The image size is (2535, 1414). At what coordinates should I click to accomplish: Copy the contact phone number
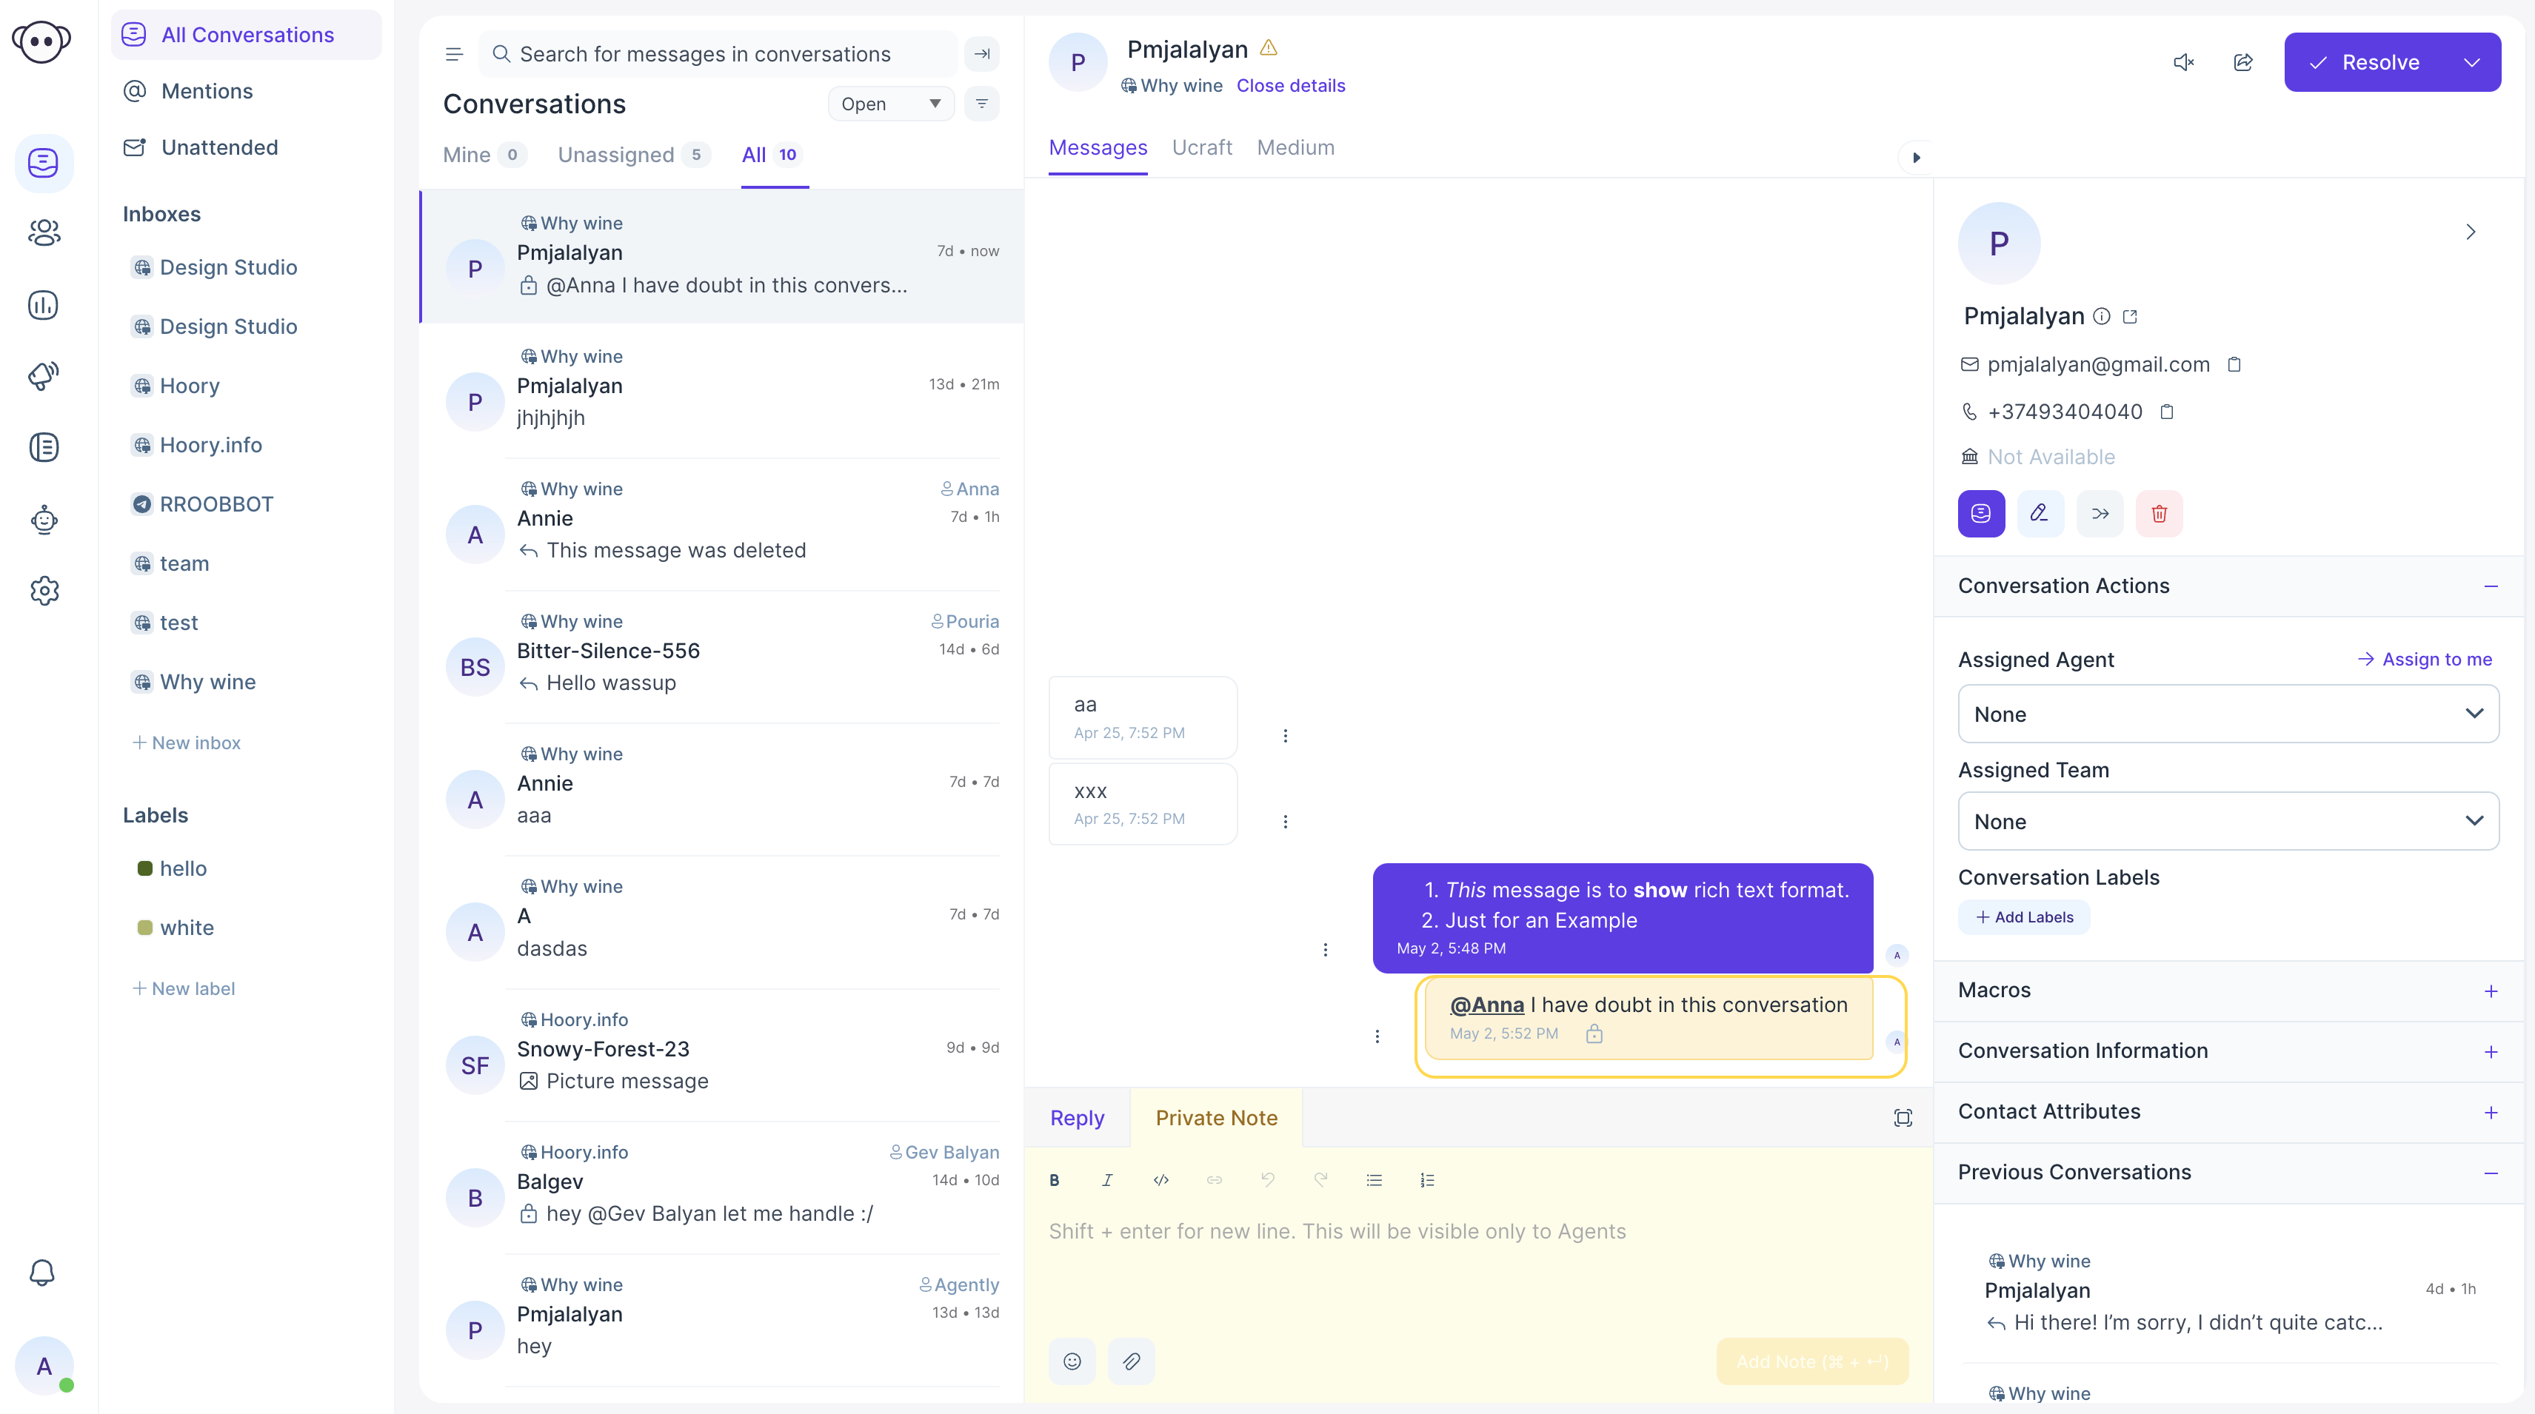2166,412
